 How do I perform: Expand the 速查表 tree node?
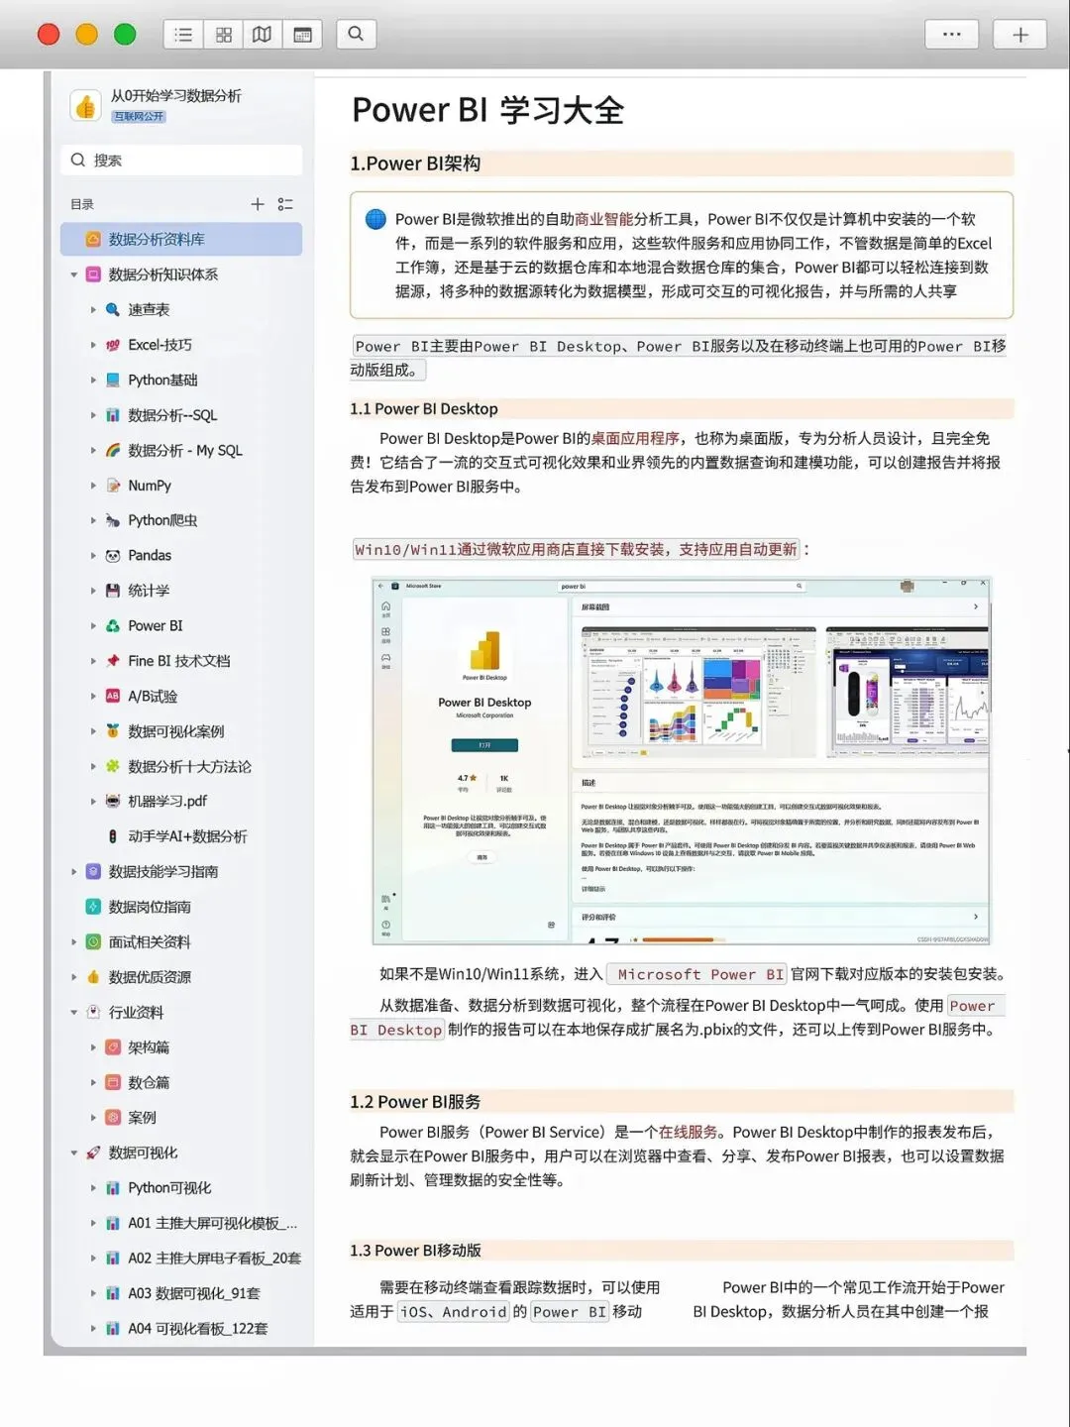(93, 310)
